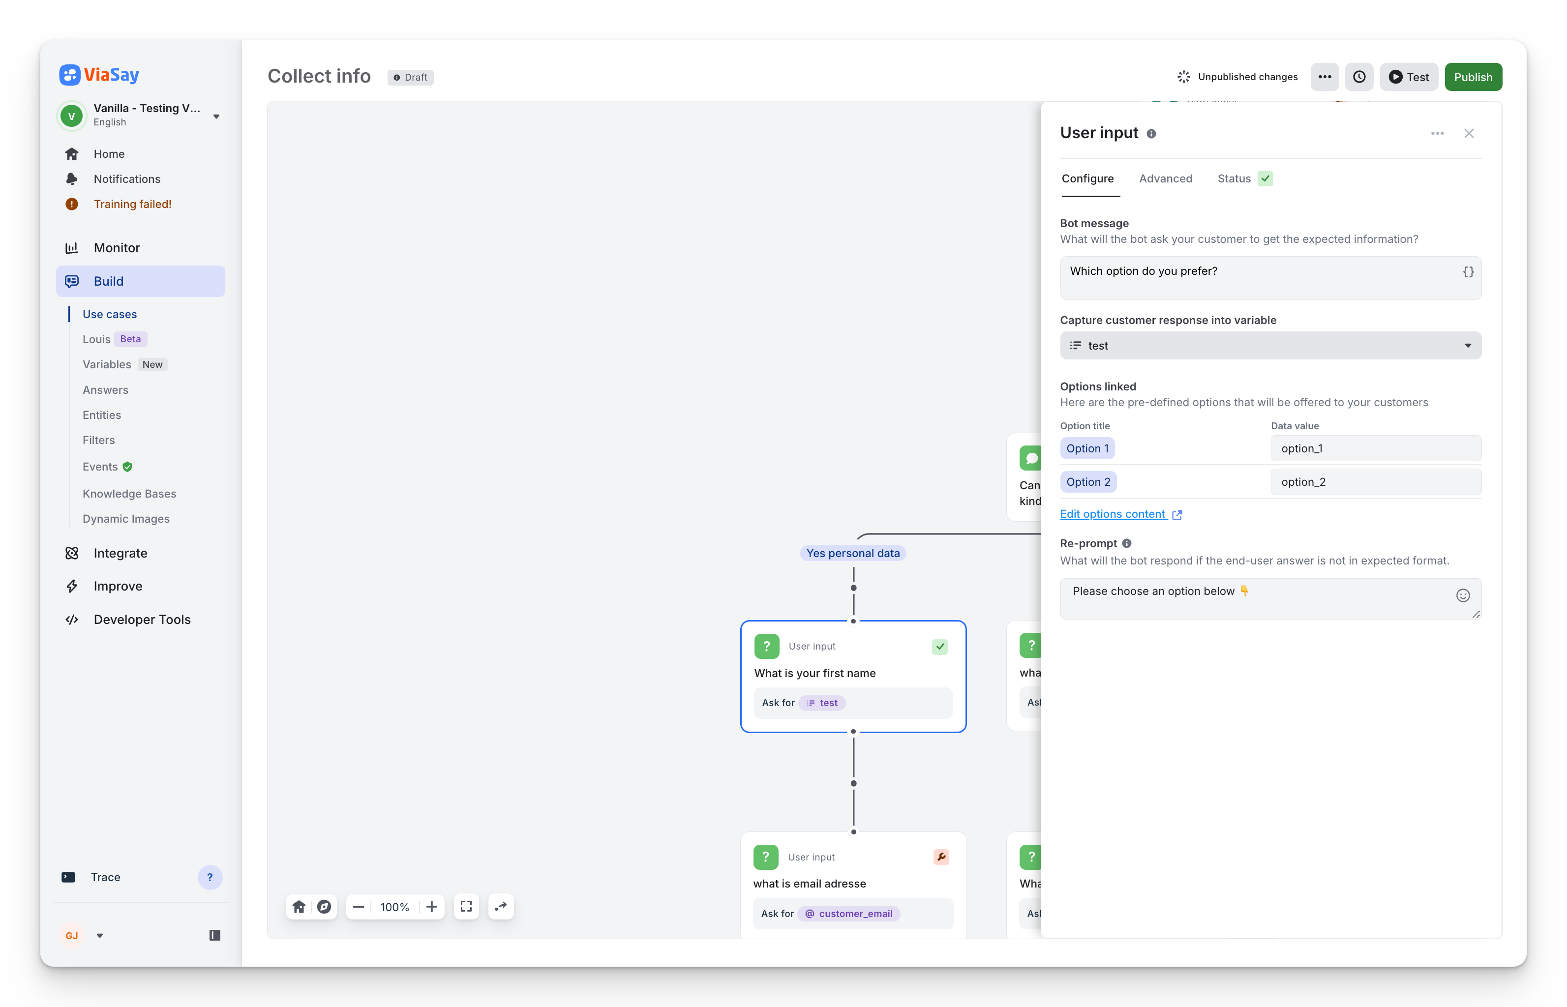The image size is (1567, 1007).
Task: Click green check on first name node
Action: (x=940, y=646)
